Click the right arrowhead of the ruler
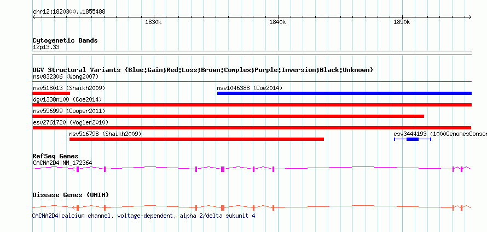Screen dimensions: 487x232 470,17
